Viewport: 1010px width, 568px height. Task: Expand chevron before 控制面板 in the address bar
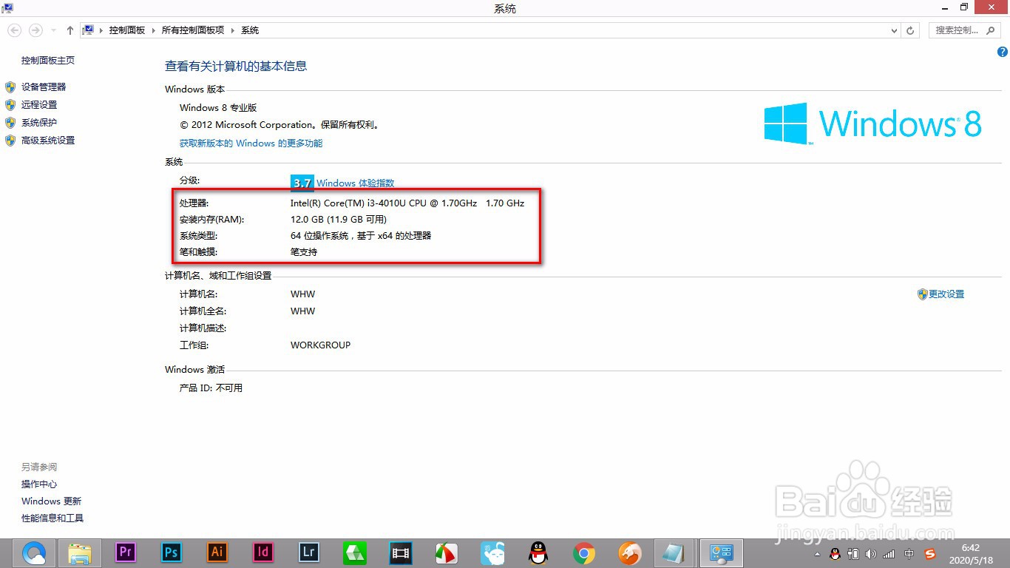point(101,30)
